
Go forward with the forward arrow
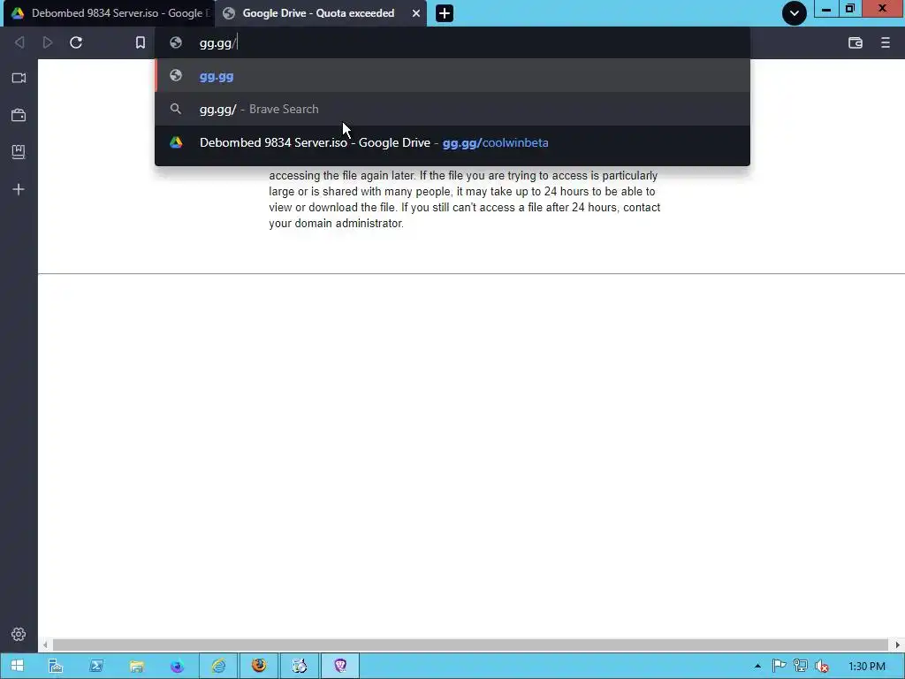48,42
